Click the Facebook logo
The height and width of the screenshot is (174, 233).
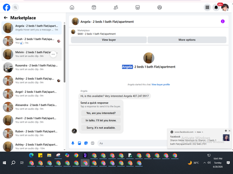[7, 7]
